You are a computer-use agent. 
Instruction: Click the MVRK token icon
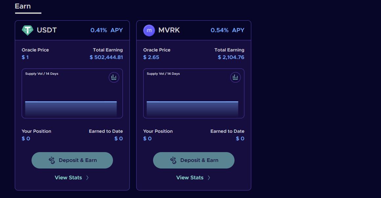point(149,30)
